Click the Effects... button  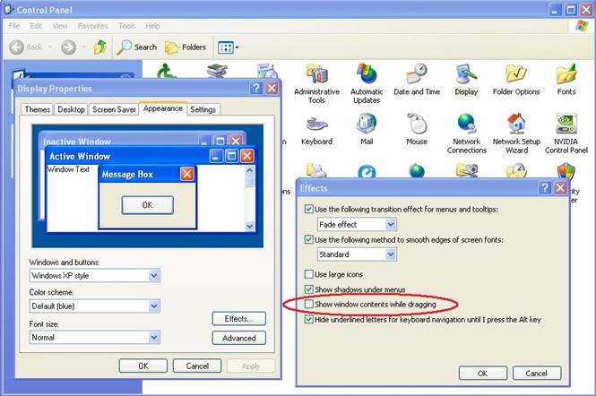tap(238, 318)
